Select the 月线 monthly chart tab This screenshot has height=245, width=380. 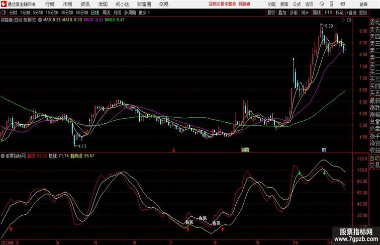(117, 13)
